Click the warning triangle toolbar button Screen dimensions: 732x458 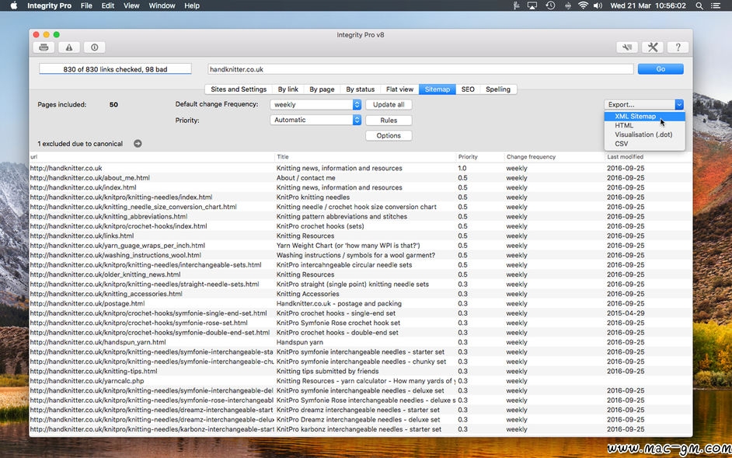pos(69,47)
